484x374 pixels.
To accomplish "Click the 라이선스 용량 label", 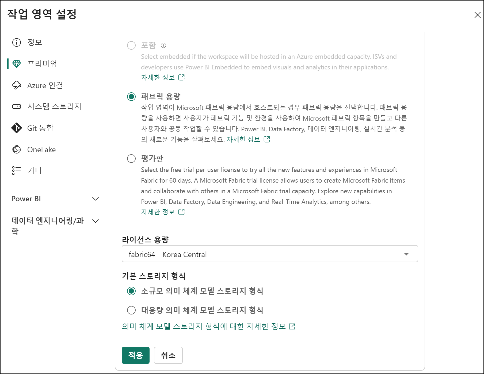I will tap(145, 239).
